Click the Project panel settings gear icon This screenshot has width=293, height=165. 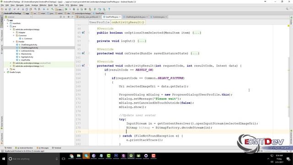click(69, 17)
